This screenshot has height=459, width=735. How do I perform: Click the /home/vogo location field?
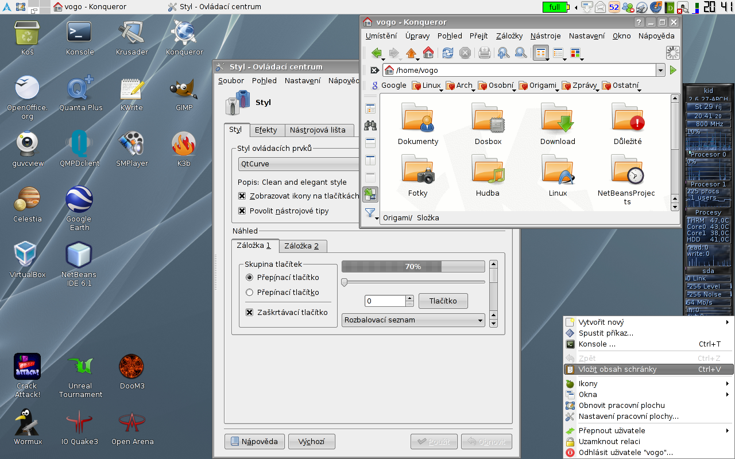click(x=519, y=70)
